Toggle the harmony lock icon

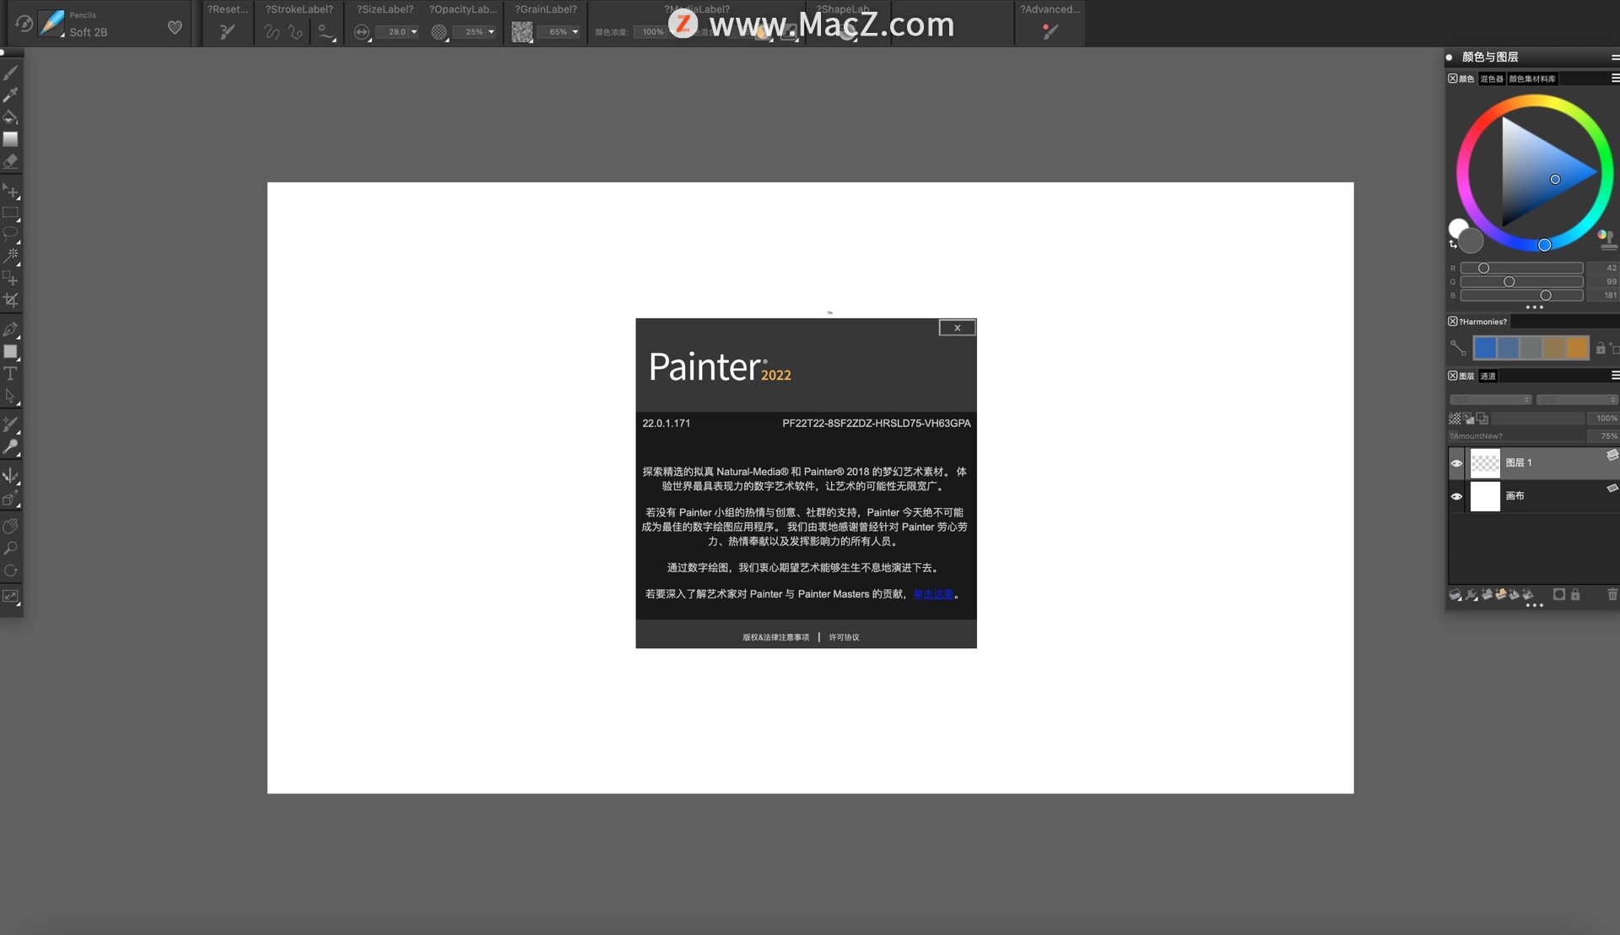tap(1601, 348)
